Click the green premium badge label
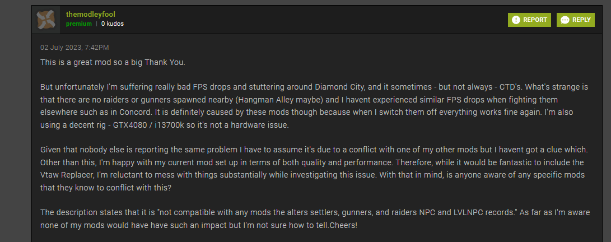Viewport: 611px width, 242px height. [79, 24]
